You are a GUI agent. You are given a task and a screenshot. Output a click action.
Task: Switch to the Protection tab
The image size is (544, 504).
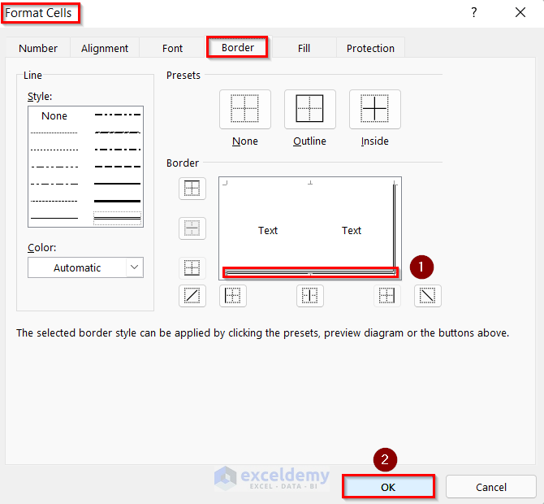point(370,48)
